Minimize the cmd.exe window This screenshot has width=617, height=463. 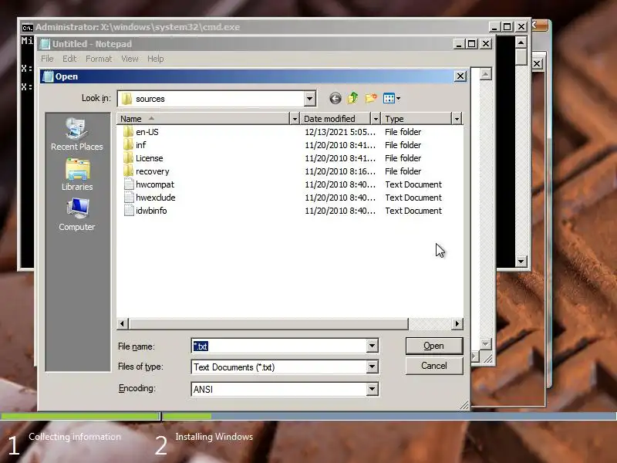point(494,27)
